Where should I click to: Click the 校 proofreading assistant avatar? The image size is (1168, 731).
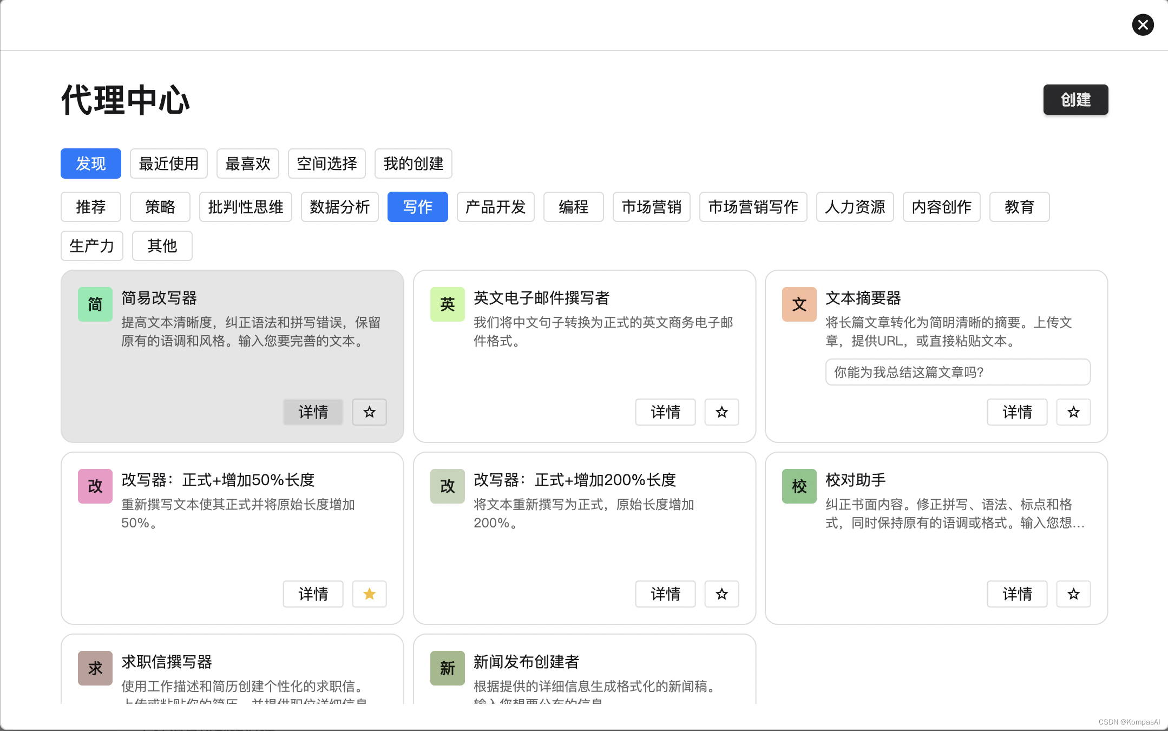point(799,486)
